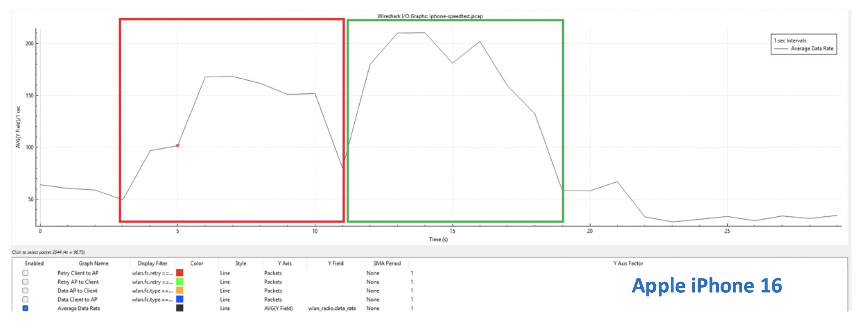
Task: Select the Y Axis Factor column header
Action: (x=628, y=263)
